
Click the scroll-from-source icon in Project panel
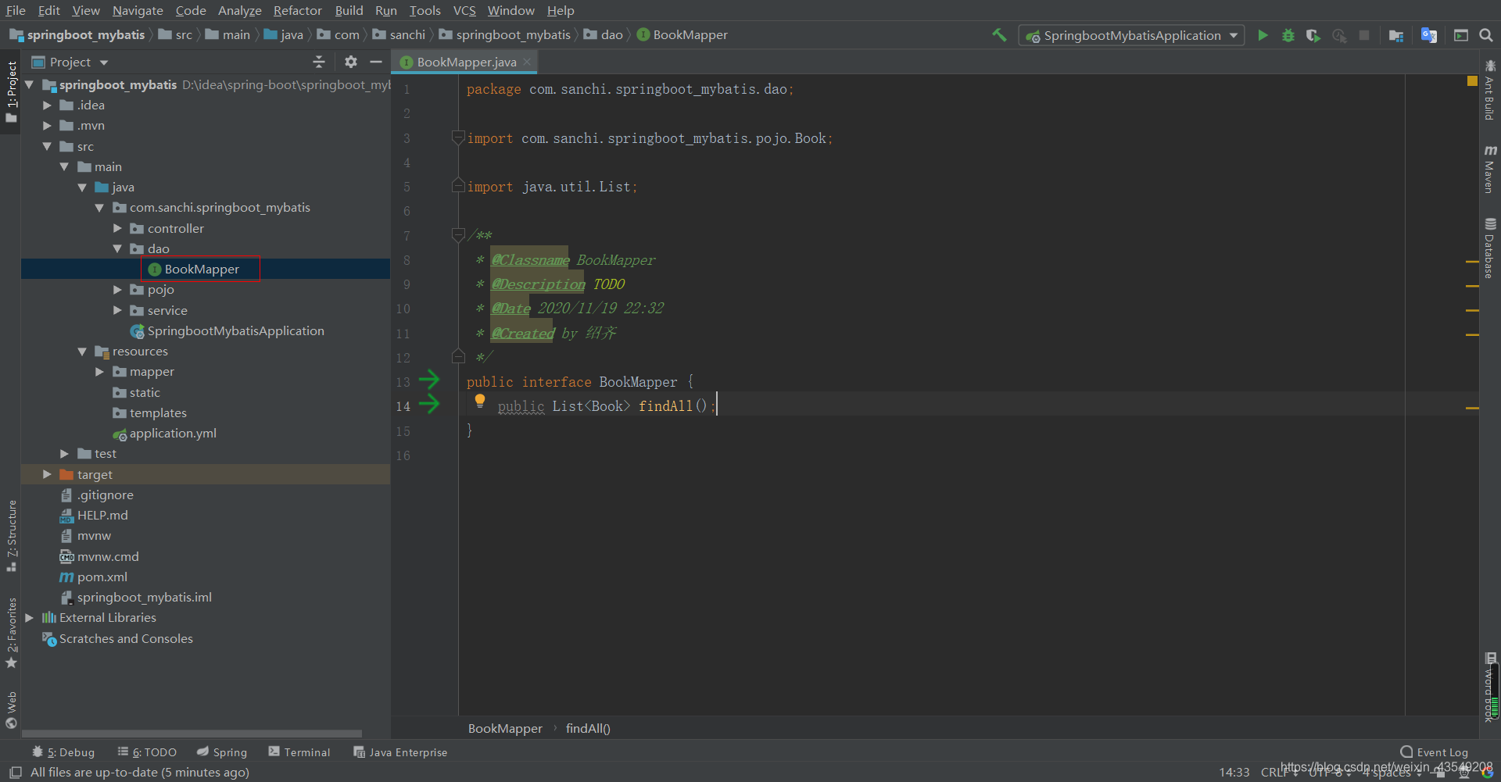(x=319, y=62)
